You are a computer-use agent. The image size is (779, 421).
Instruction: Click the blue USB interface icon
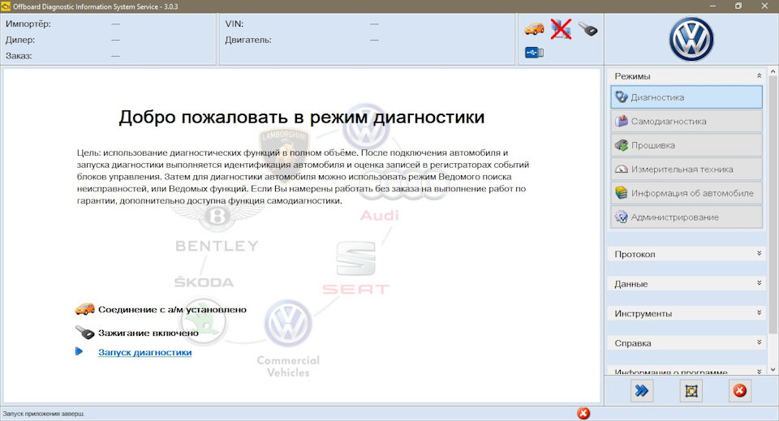point(534,52)
